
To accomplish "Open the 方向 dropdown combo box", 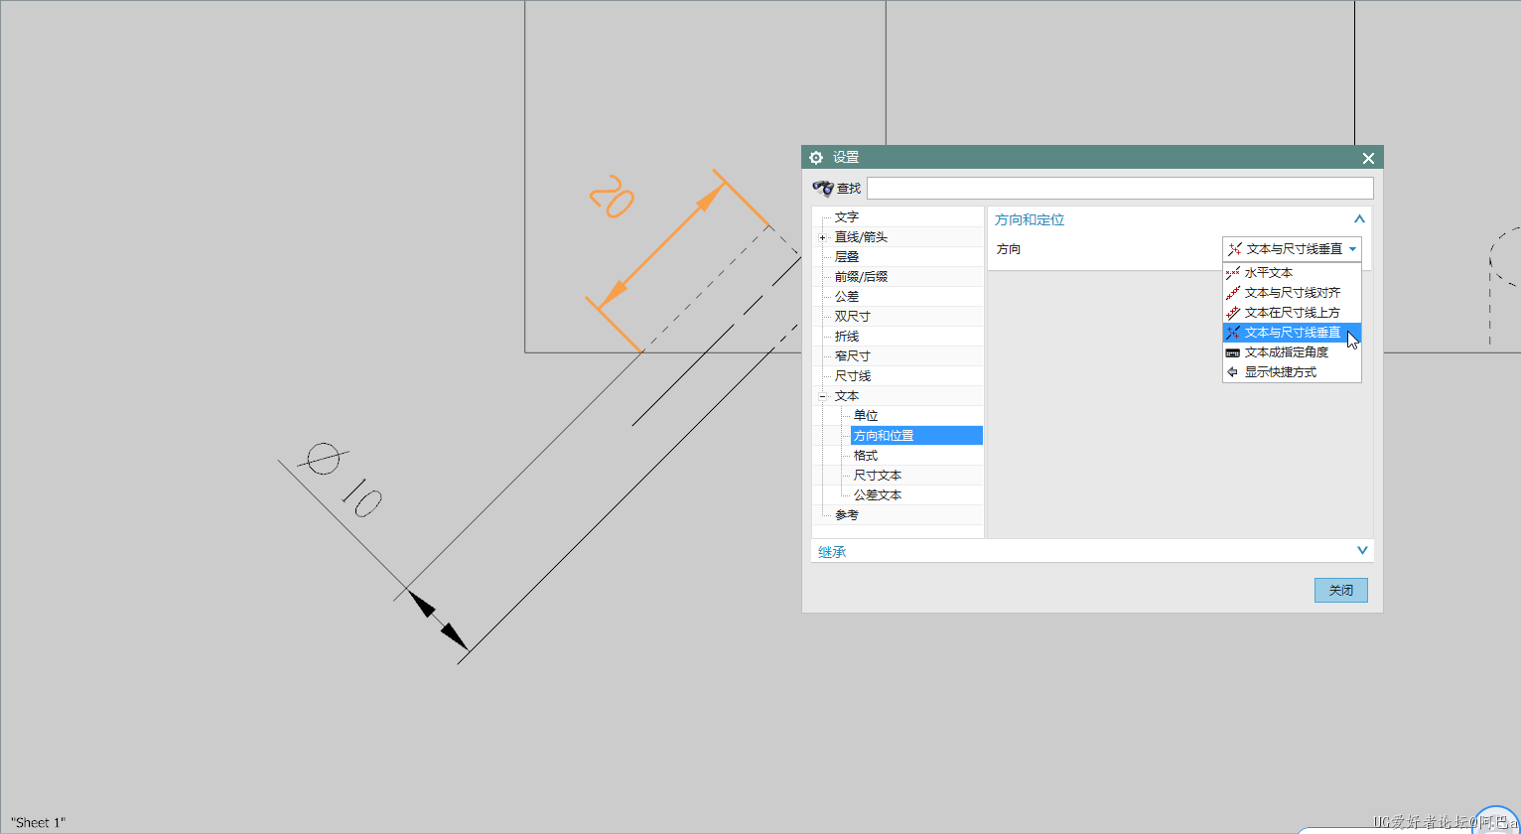I will click(x=1292, y=249).
